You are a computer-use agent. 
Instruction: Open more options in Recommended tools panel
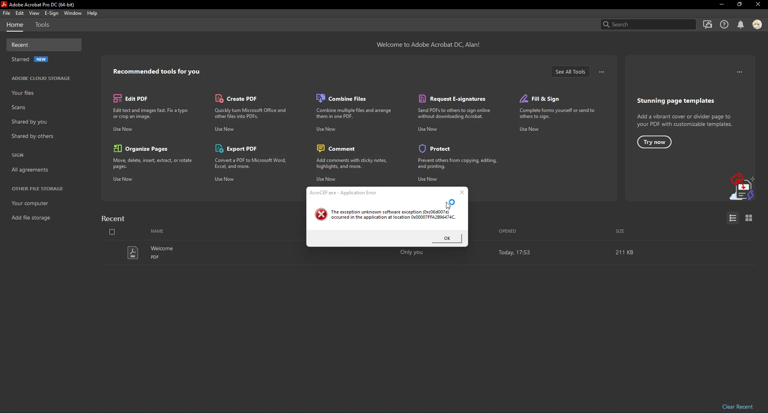click(x=602, y=72)
